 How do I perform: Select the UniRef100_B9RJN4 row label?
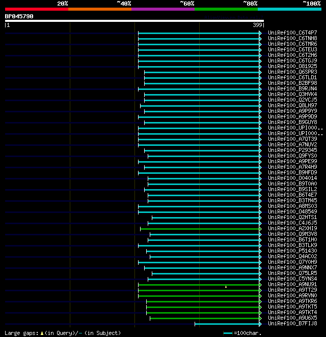292,88
